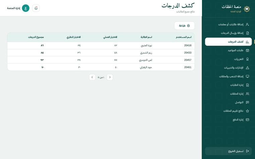Open التواصل in the sidebar
Image resolution: width=255 pixels, height=159 pixels.
coord(228,102)
